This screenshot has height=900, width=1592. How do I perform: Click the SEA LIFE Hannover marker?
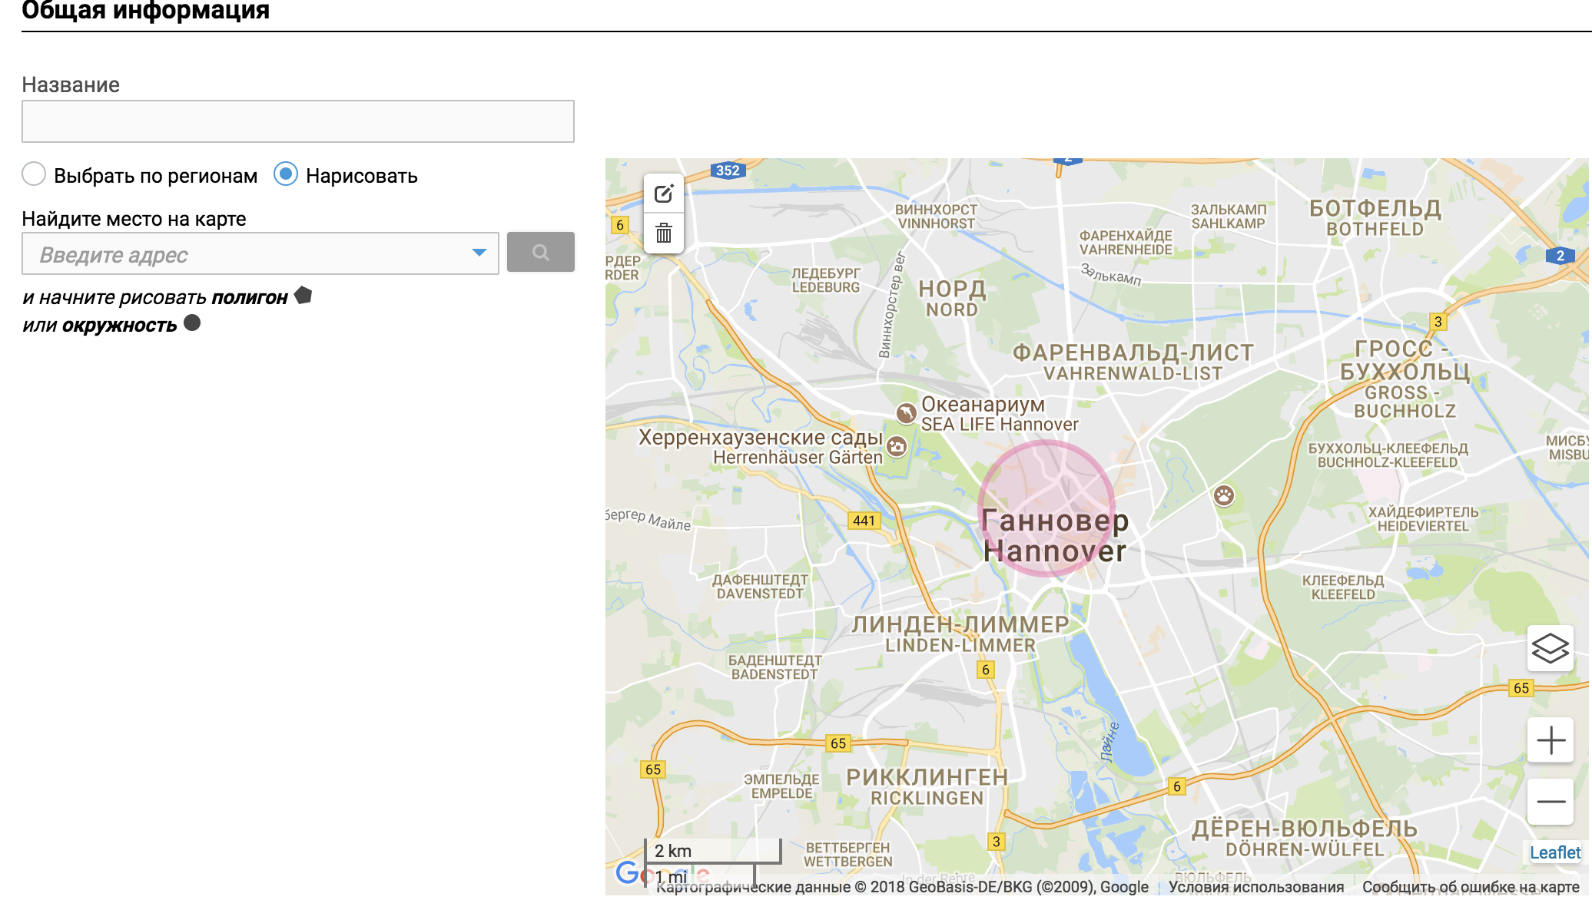(x=907, y=413)
